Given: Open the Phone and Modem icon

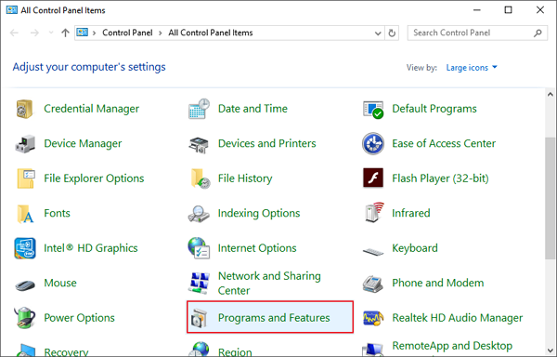Looking at the screenshot, I should click(x=372, y=284).
